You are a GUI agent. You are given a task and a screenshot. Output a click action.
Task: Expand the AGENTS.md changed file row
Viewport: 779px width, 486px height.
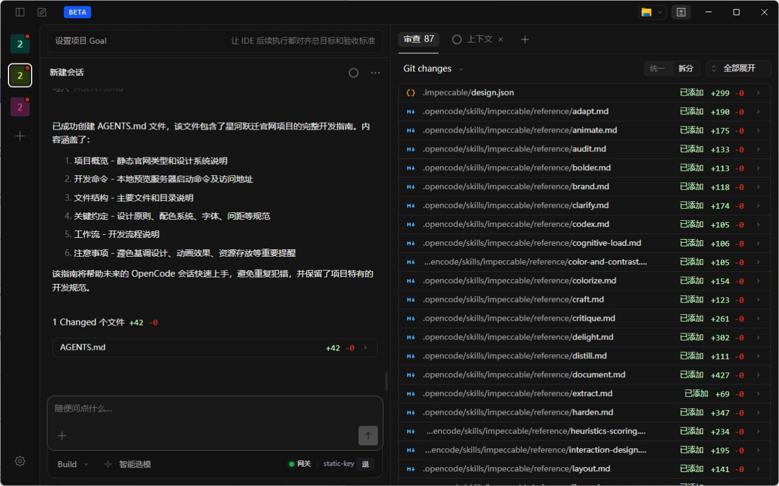coord(215,348)
